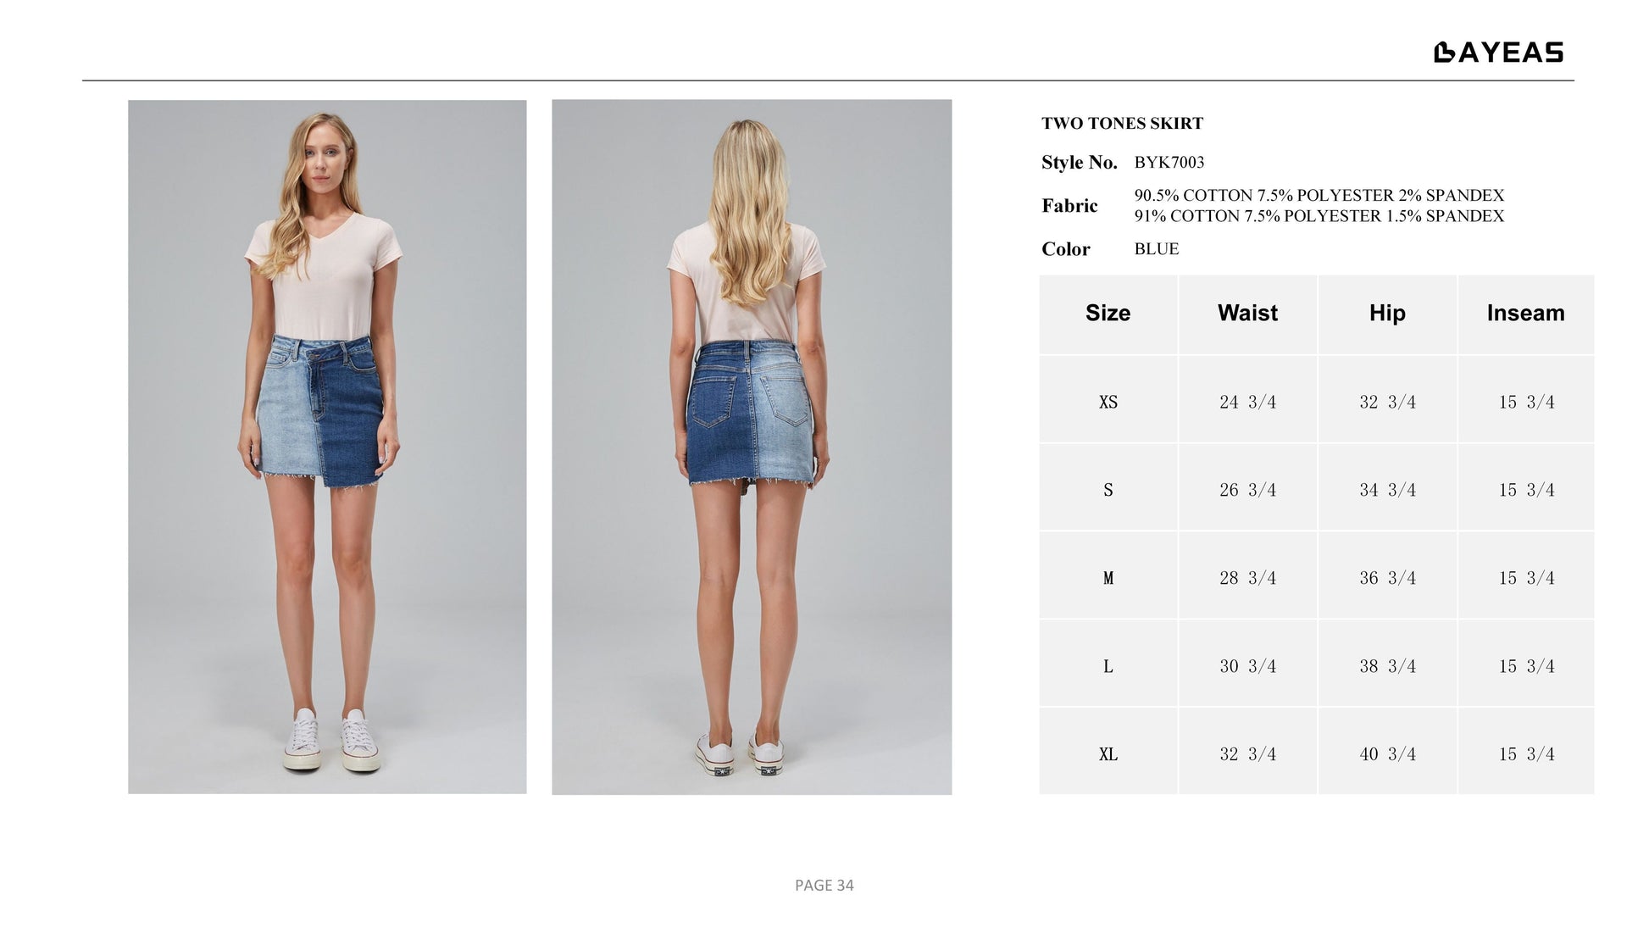Select the S size row label
Viewport: 1649px width, 928px height.
[1108, 491]
